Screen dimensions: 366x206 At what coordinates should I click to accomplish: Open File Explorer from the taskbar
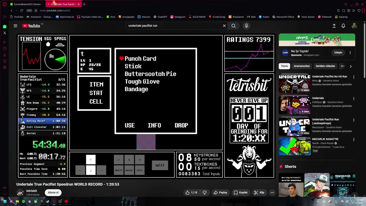(17, 201)
